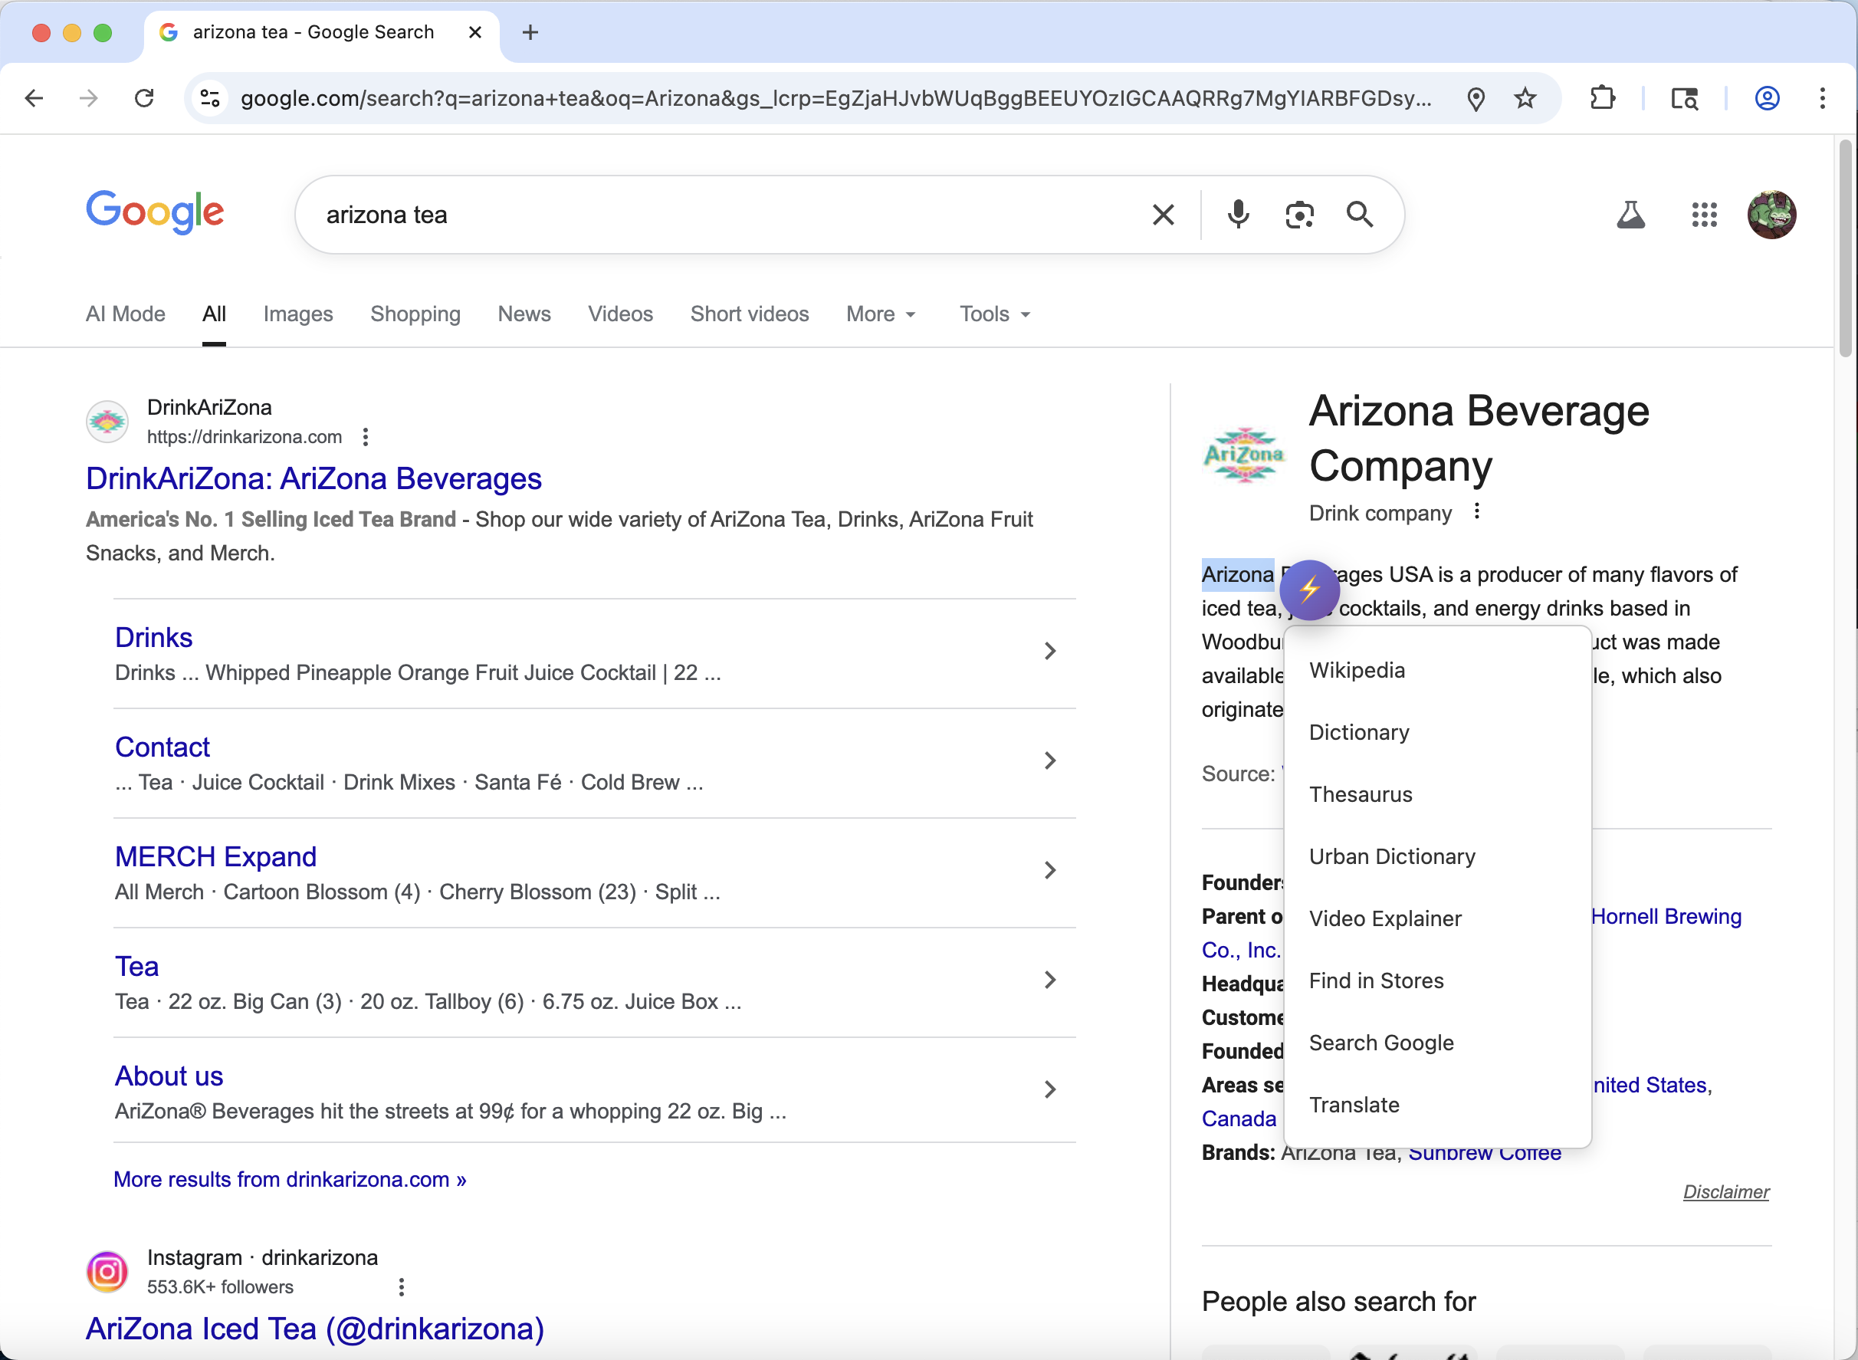
Task: Open Search Labs flask icon
Action: (1630, 215)
